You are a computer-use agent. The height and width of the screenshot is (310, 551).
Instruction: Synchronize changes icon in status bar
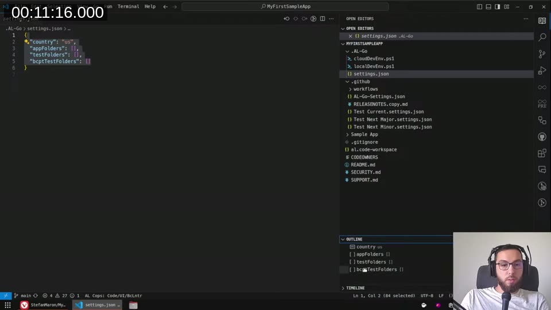pyautogui.click(x=36, y=296)
